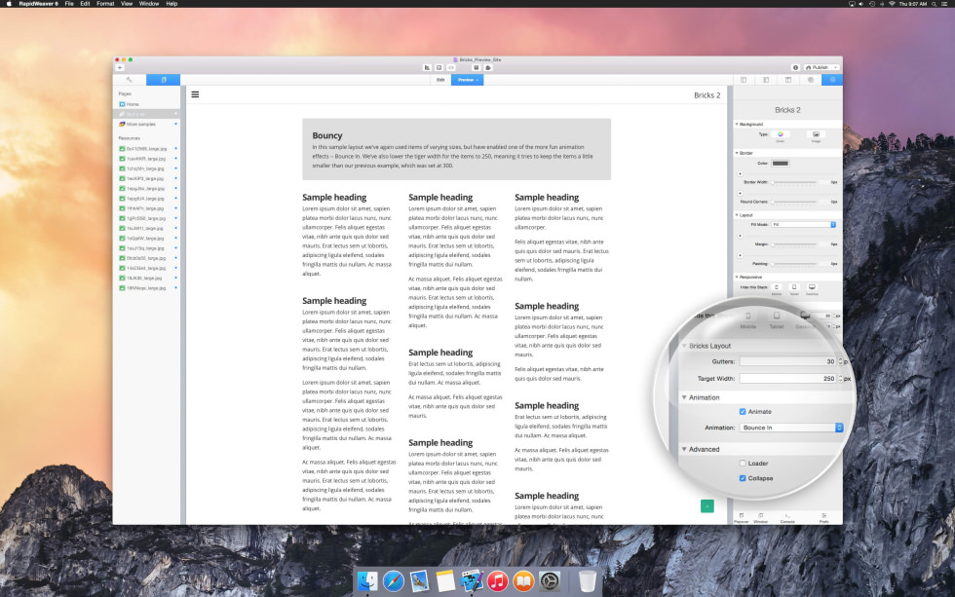Uncheck the Collapse checkbox

click(743, 478)
